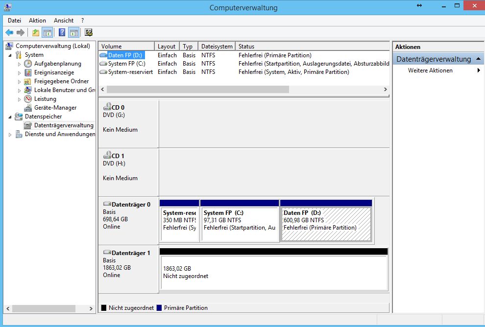Click the Back arrow toolbar icon
The image size is (485, 327).
(9, 32)
